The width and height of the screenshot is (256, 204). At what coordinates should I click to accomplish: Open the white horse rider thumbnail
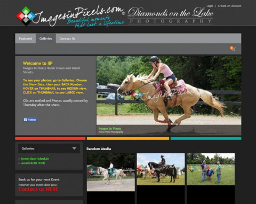pos(111,172)
